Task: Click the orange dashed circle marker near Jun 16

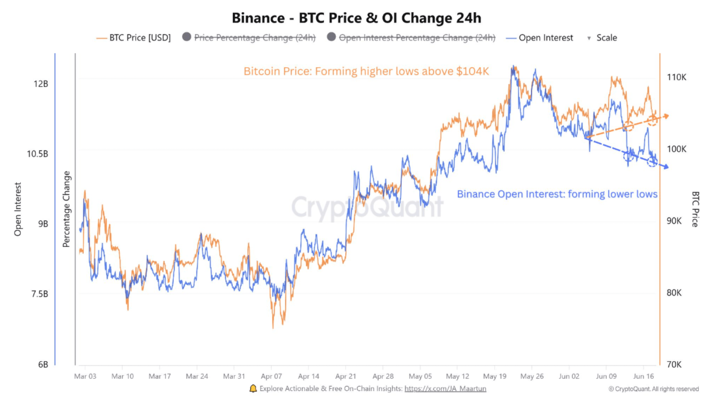Action: [x=652, y=120]
